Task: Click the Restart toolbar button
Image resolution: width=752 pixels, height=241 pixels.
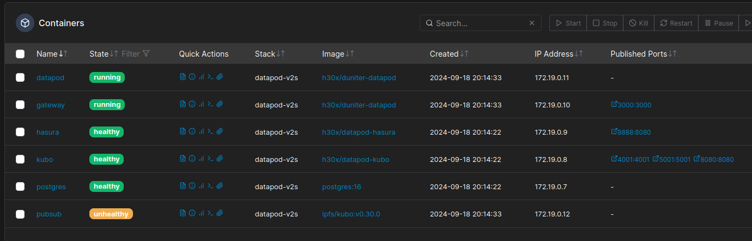Action: [x=676, y=23]
